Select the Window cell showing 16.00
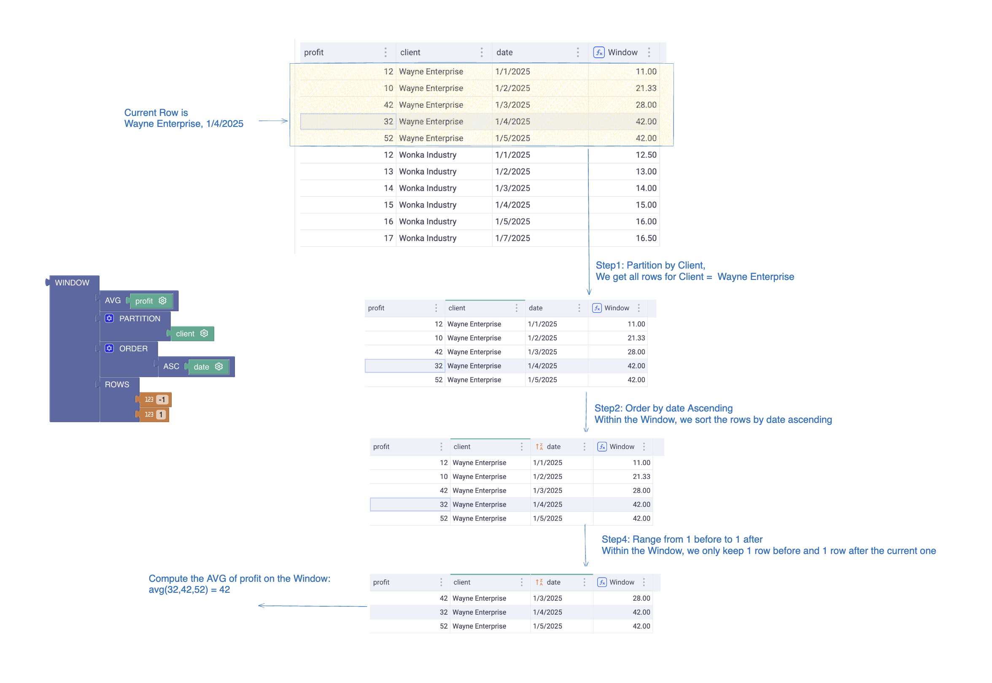 point(624,222)
